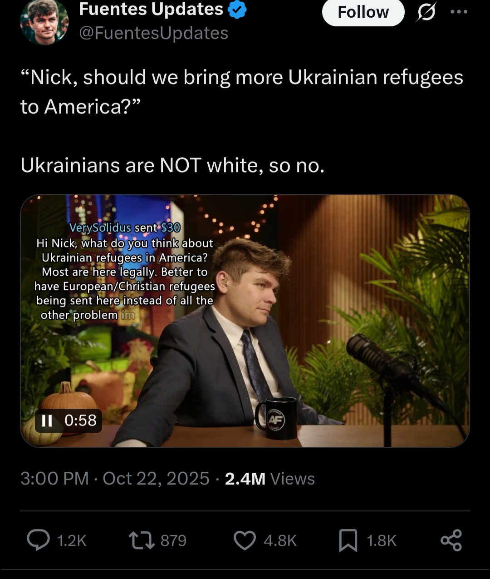Viewport: 490px width, 579px height.
Task: Click the Grok slashed-circle icon
Action: pyautogui.click(x=426, y=12)
